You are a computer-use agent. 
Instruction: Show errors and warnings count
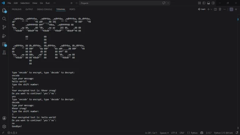tap(12, 133)
